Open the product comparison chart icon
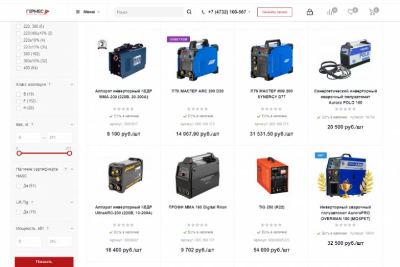The image size is (400, 267). tap(331, 12)
